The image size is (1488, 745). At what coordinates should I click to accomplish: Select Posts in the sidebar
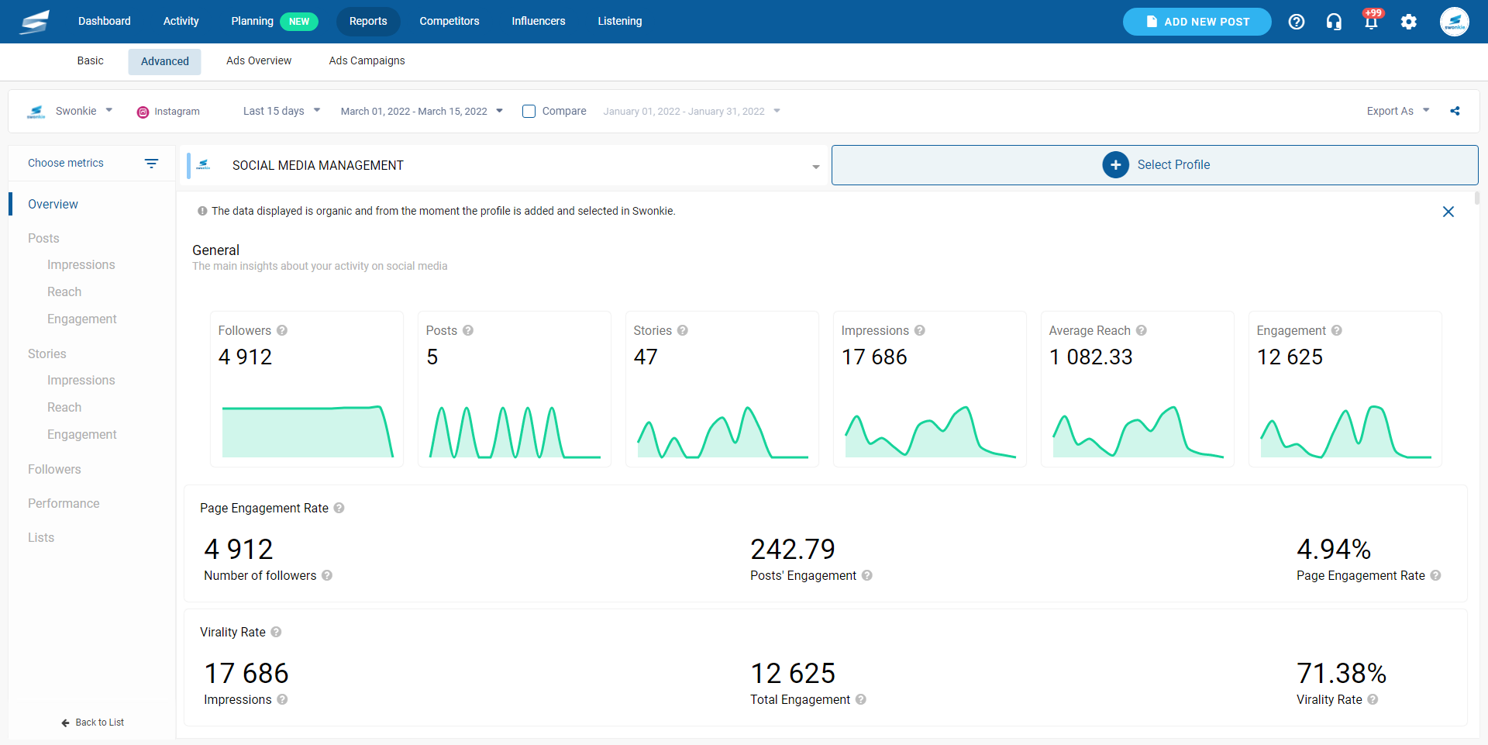(43, 238)
